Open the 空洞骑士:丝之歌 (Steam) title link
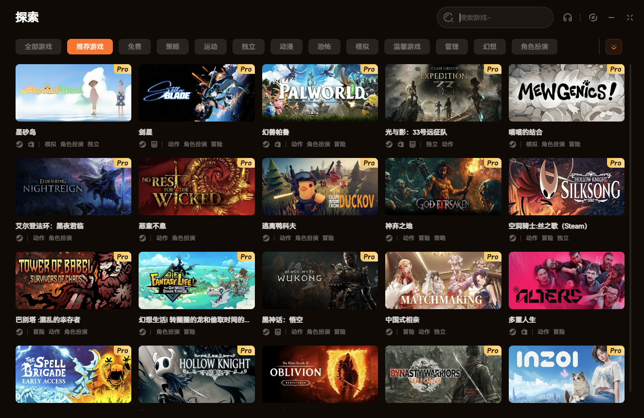The height and width of the screenshot is (418, 644). [548, 226]
